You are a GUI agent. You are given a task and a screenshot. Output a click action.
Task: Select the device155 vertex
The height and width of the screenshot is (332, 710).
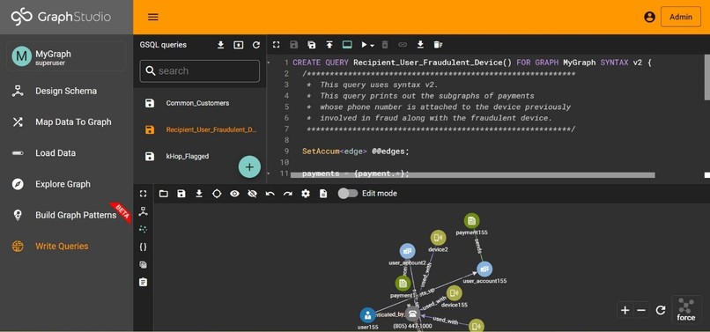[455, 293]
